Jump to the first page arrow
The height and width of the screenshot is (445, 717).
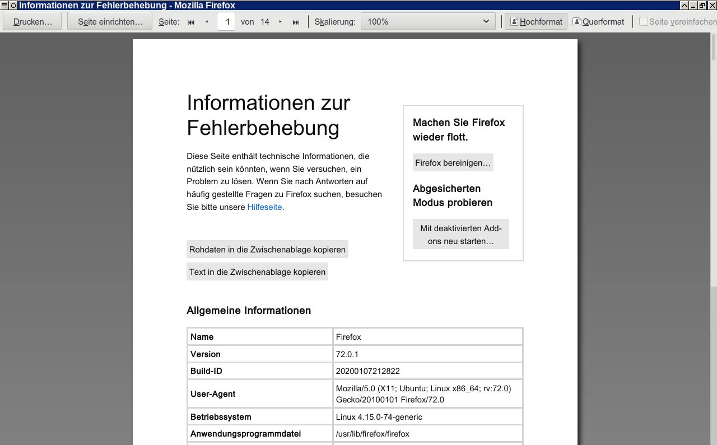(191, 22)
